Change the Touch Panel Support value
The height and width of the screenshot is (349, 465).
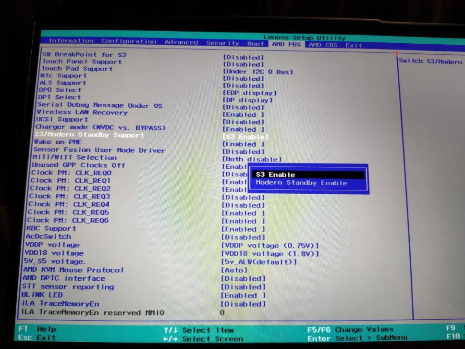coord(243,64)
